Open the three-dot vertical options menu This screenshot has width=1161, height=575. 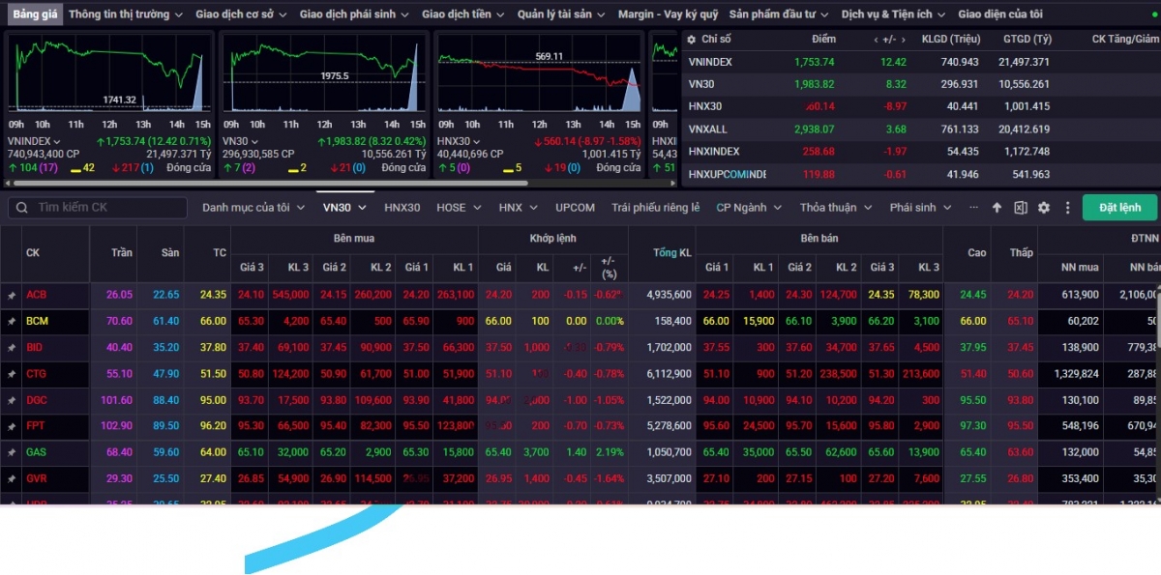coord(1067,208)
